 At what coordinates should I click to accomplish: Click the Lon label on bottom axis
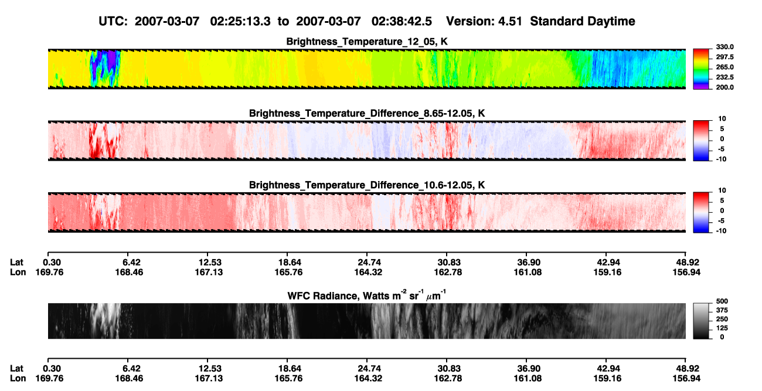click(17, 378)
